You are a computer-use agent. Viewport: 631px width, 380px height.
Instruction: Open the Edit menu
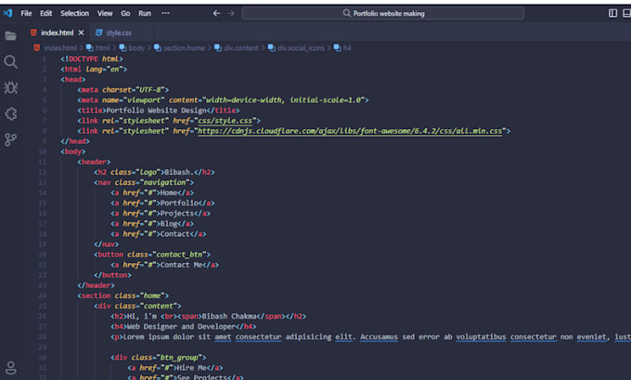[x=45, y=13]
